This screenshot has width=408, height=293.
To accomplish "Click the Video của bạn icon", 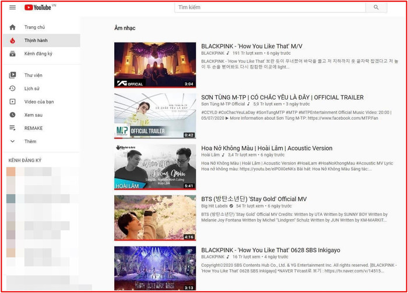I will [12, 102].
